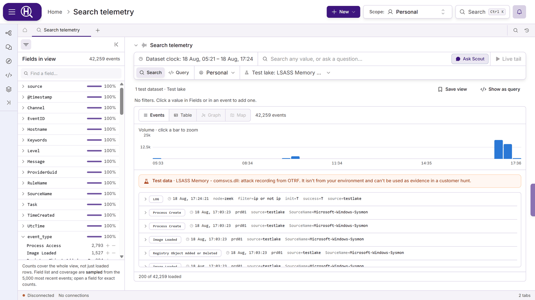Open the notifications bell
Screen dimensions: 535x300
tap(519, 12)
